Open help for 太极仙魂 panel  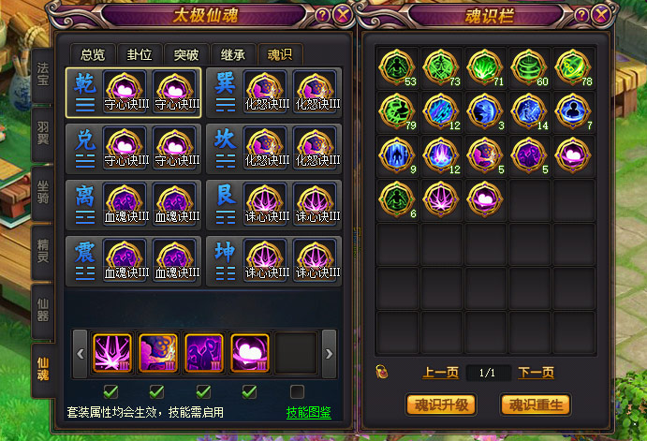coord(322,16)
